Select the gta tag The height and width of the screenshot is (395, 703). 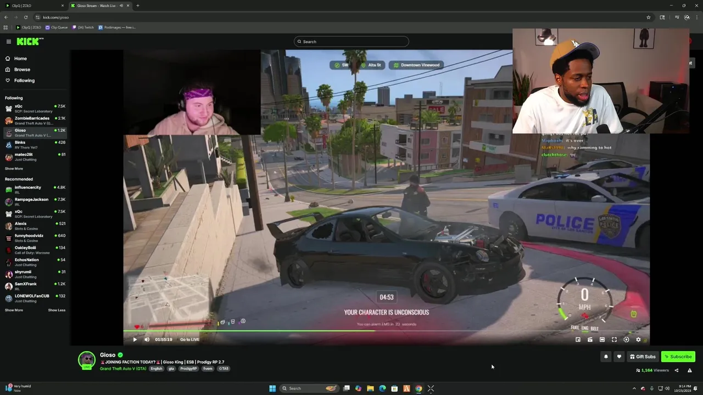pyautogui.click(x=171, y=369)
